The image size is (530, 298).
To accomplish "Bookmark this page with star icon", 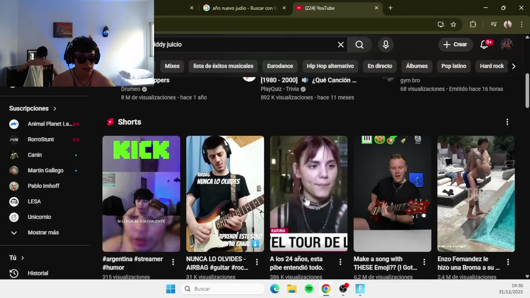I will point(453,24).
